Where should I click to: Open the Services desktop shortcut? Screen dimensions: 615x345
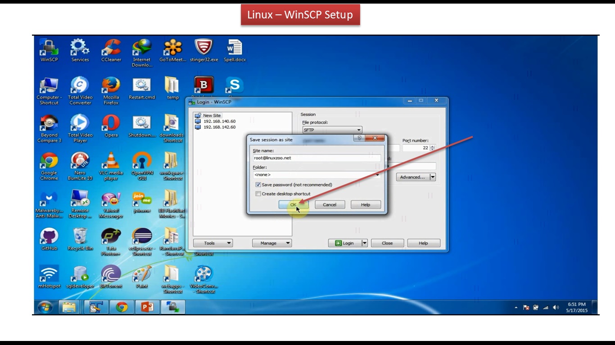(x=80, y=50)
